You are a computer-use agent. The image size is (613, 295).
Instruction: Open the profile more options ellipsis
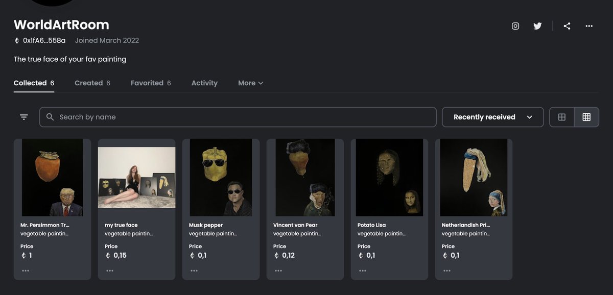pyautogui.click(x=589, y=26)
